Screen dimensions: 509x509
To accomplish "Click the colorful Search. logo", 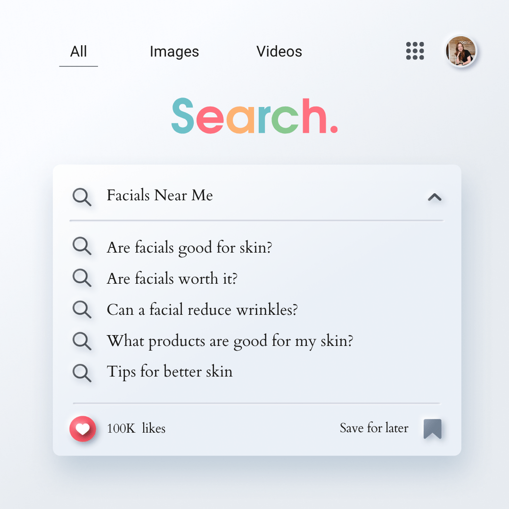I will (x=254, y=116).
